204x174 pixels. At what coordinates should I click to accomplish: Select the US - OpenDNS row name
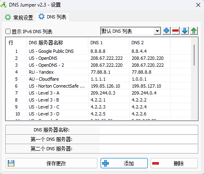[x=43, y=58]
